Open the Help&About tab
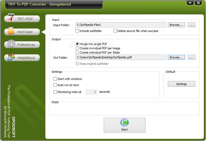This screenshot has height=141, width=206. (x=22, y=58)
